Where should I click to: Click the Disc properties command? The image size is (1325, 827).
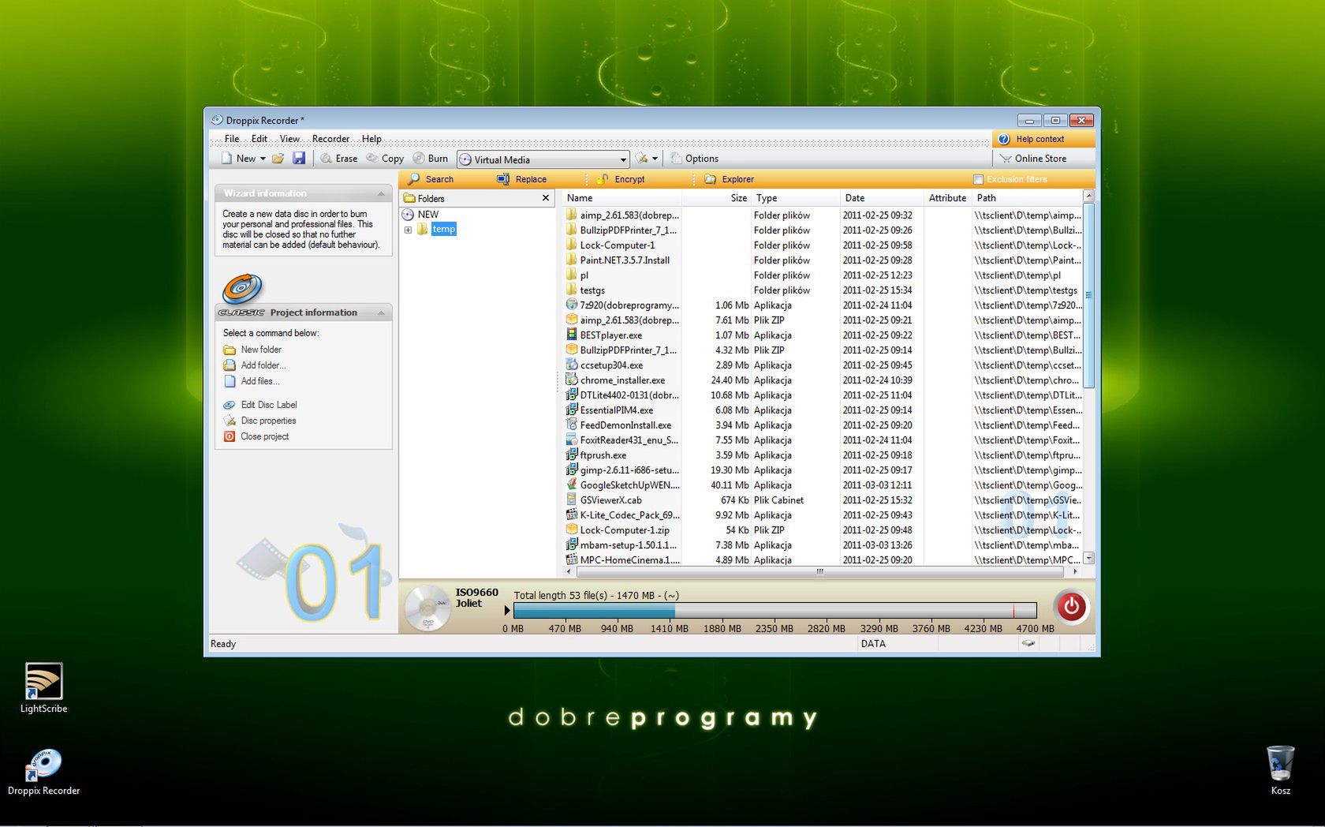coord(259,421)
